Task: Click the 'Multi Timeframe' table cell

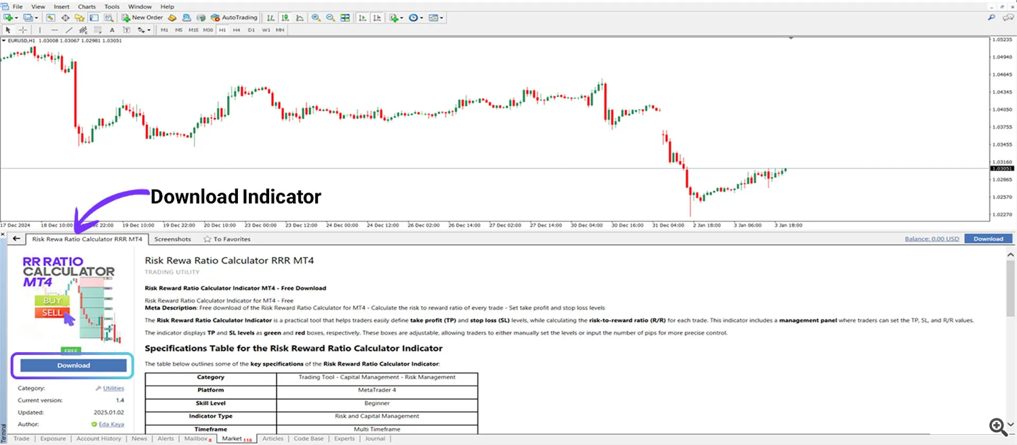Action: point(377,429)
